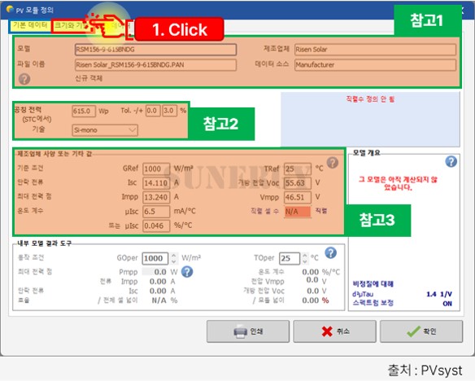This screenshot has width=475, height=381.
Task: Click the µIsc 6.5 mA/°C field
Action: [x=156, y=212]
